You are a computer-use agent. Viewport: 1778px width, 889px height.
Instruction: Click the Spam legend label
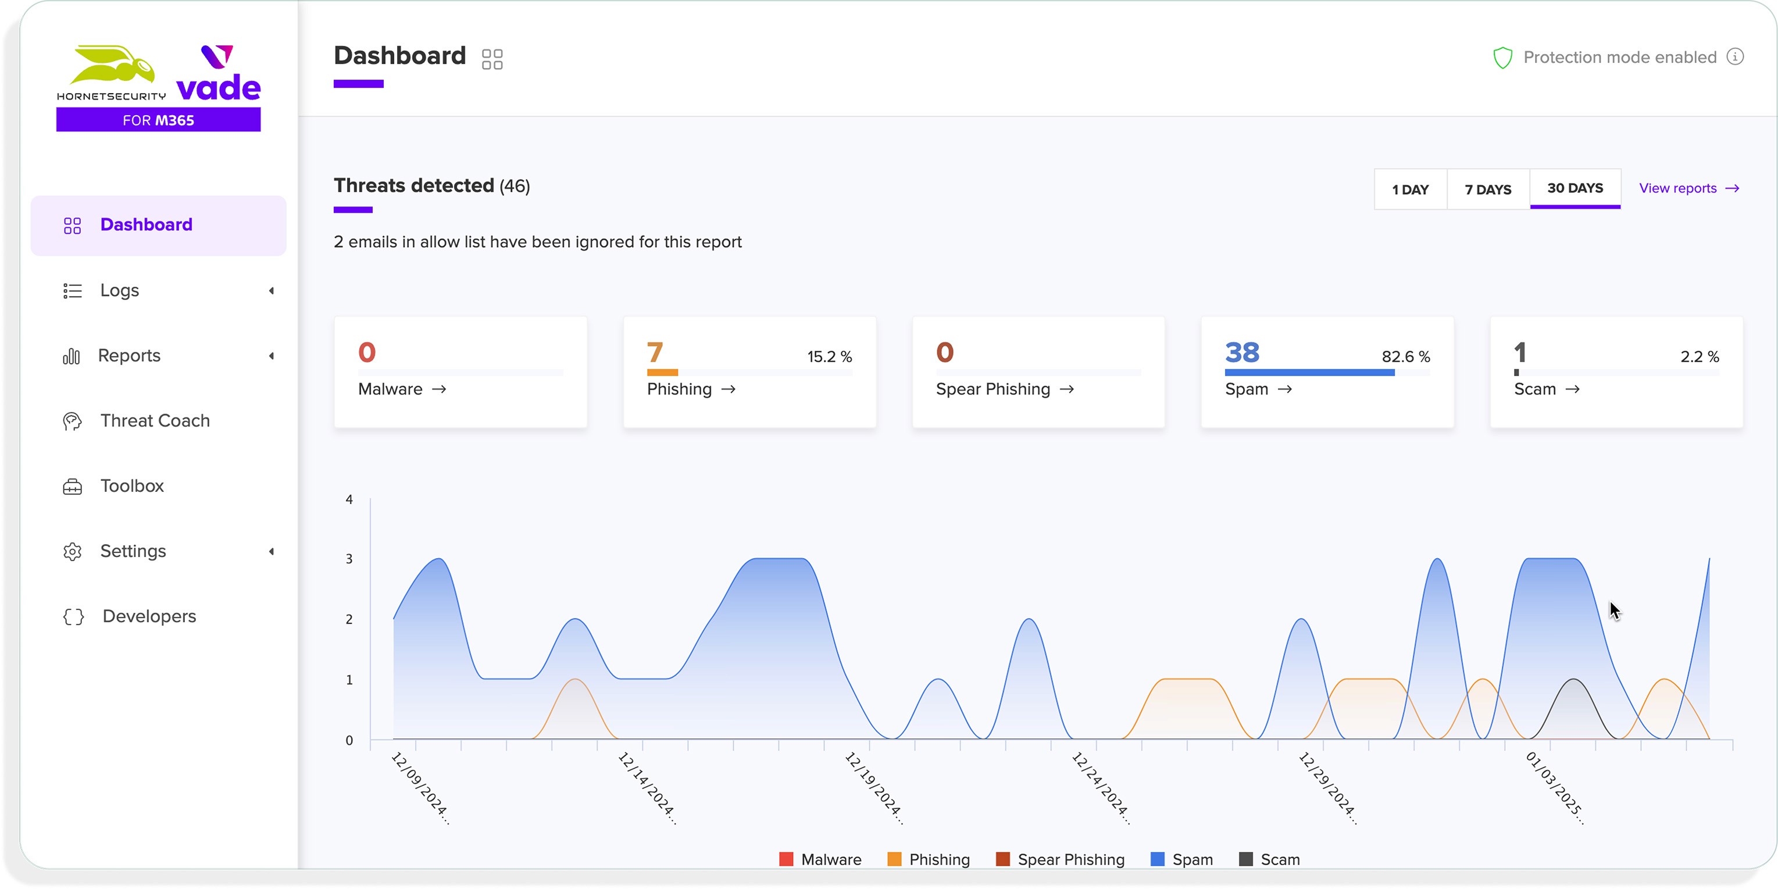[1193, 859]
